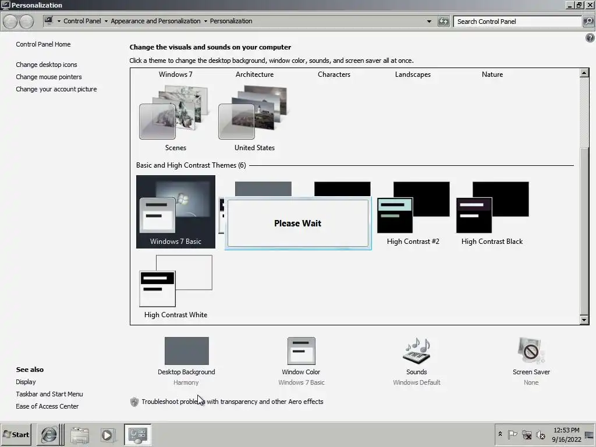Viewport: 596px width, 447px height.
Task: Open the Start menu
Action: [x=16, y=434]
